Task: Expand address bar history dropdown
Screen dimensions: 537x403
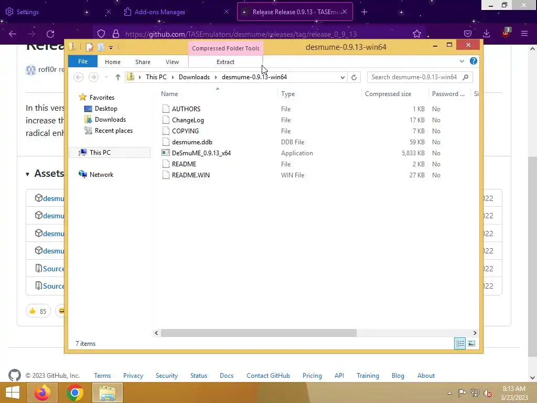Action: [342, 77]
